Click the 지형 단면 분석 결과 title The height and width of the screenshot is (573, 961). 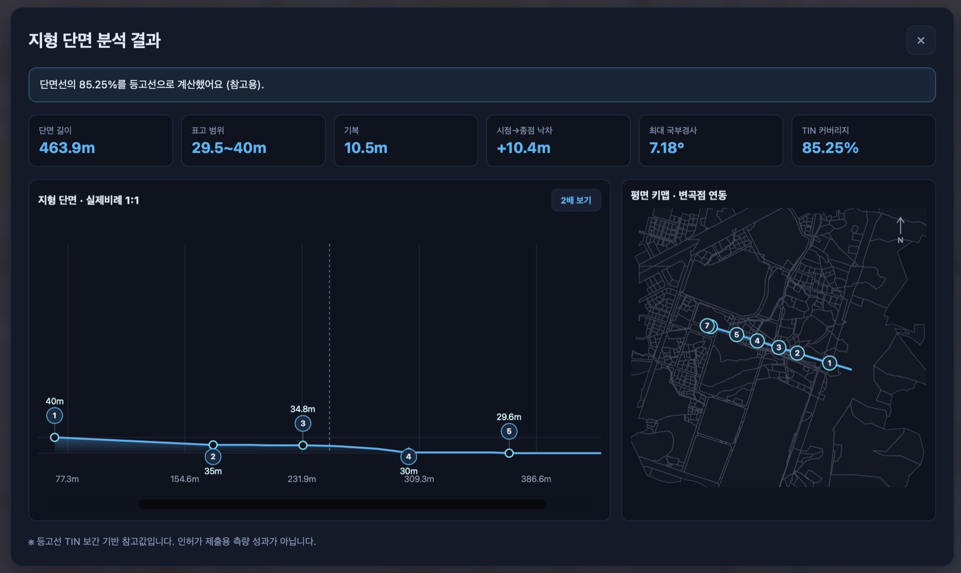(94, 41)
